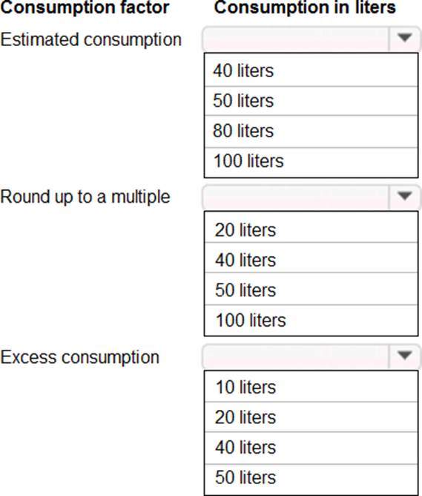Click the Consumption in liters column header
The image size is (422, 496).
[305, 7]
